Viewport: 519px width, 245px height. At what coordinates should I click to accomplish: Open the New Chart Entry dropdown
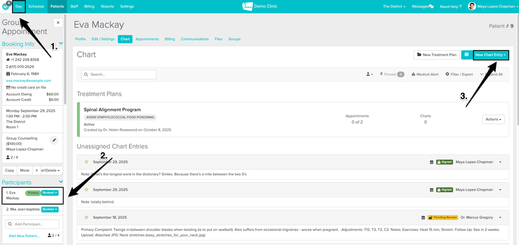pos(491,55)
